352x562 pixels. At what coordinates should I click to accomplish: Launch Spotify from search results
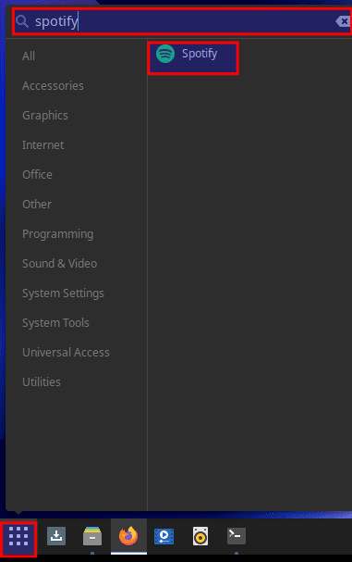[x=193, y=58]
